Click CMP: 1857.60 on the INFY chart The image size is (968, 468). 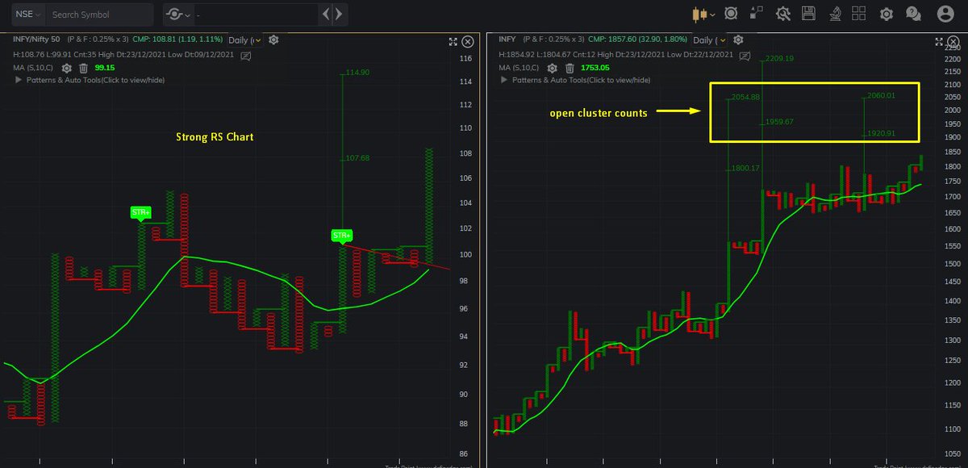tap(639, 39)
